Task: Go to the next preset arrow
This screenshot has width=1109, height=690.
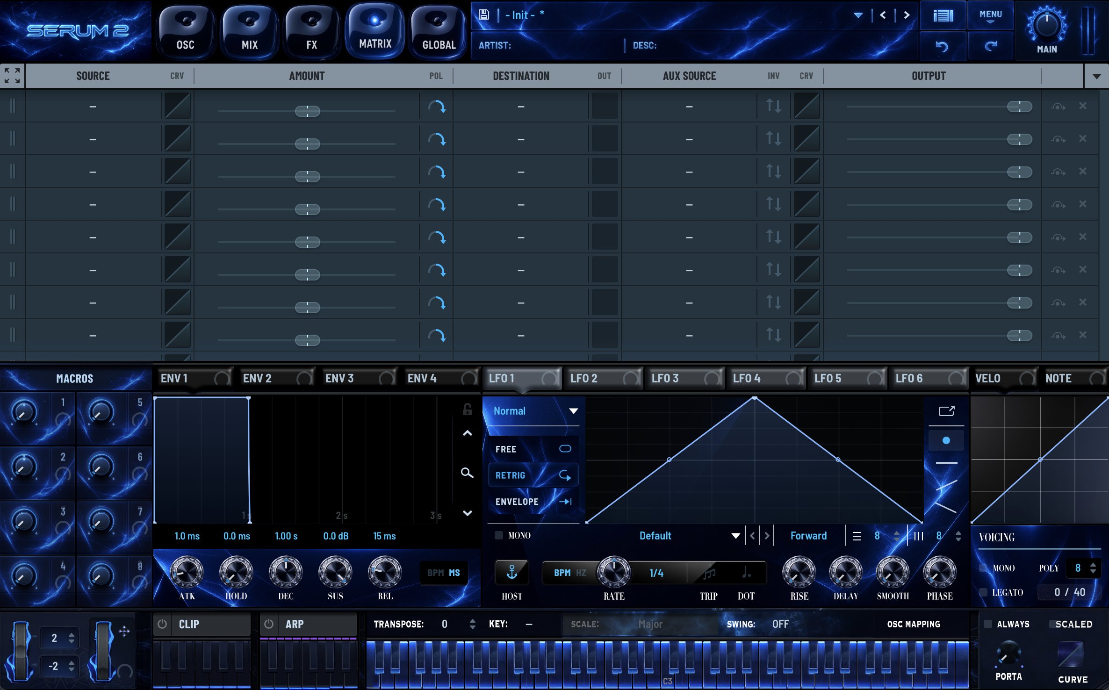Action: [x=907, y=15]
